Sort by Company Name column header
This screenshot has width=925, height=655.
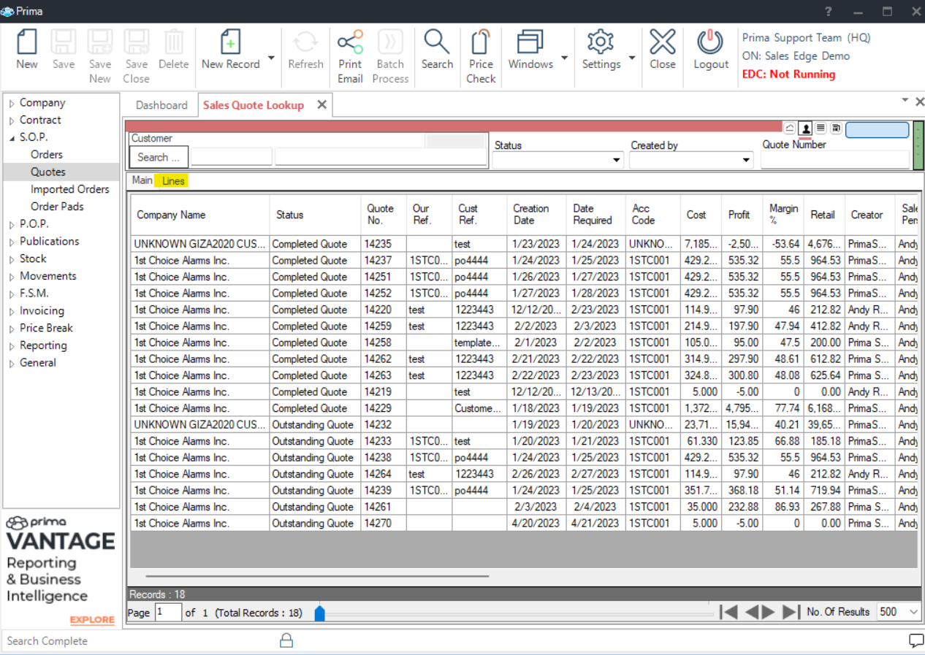coord(200,215)
